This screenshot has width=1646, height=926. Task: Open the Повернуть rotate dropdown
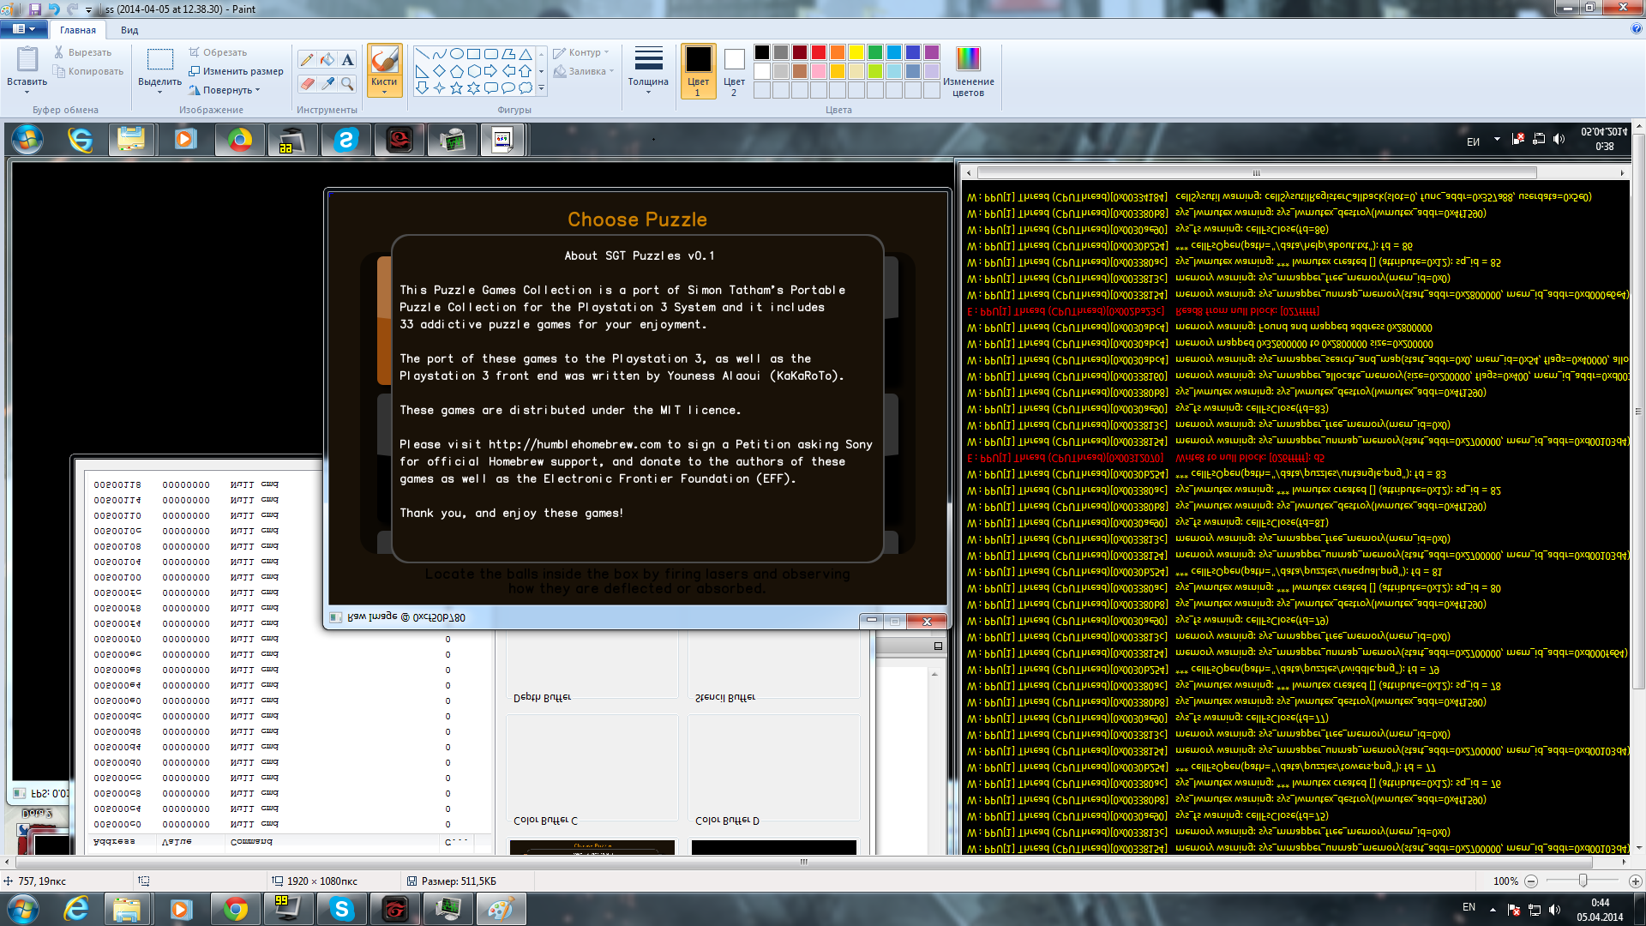pyautogui.click(x=226, y=90)
